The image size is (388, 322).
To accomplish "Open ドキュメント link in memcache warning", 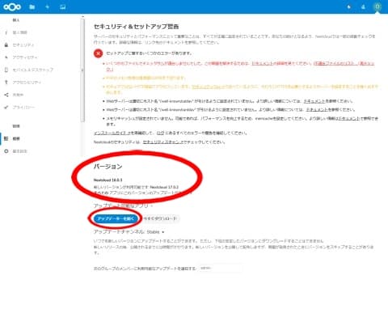I will 348,118.
